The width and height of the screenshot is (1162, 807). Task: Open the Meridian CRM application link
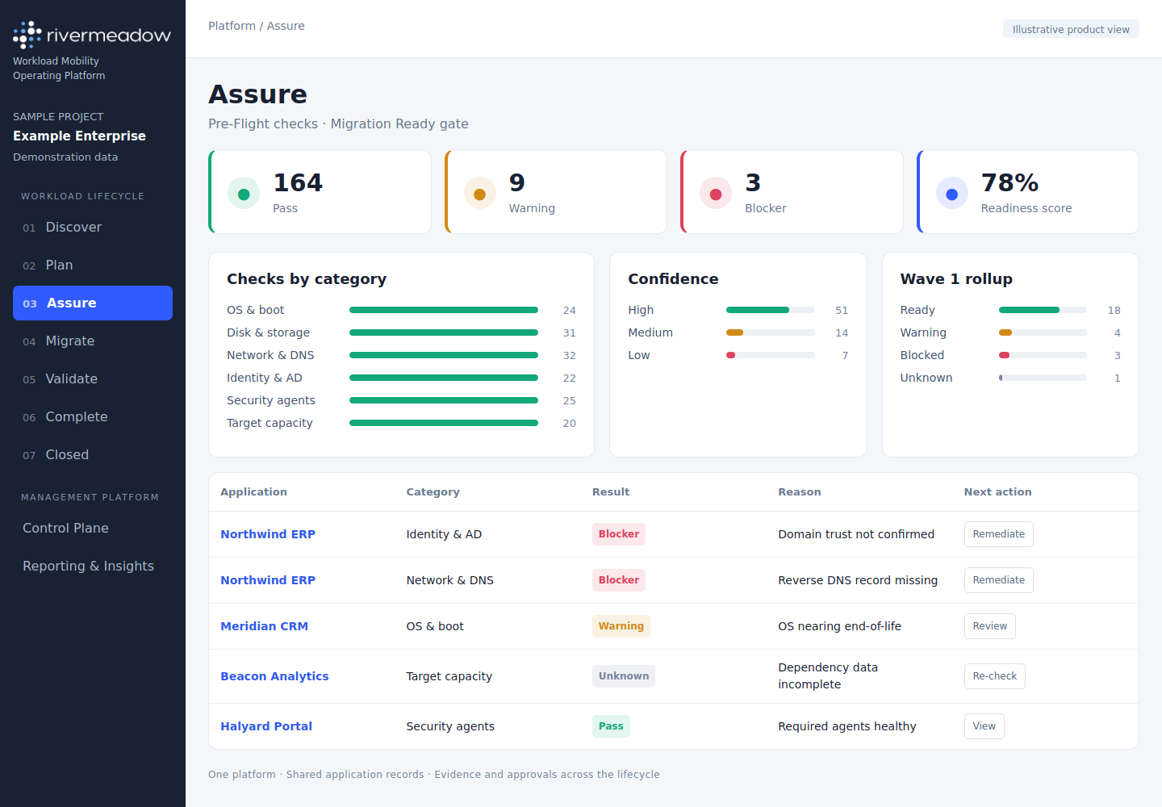(x=265, y=626)
